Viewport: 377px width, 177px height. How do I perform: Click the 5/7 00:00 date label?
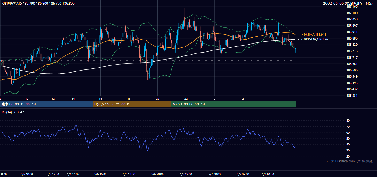coord(214,174)
